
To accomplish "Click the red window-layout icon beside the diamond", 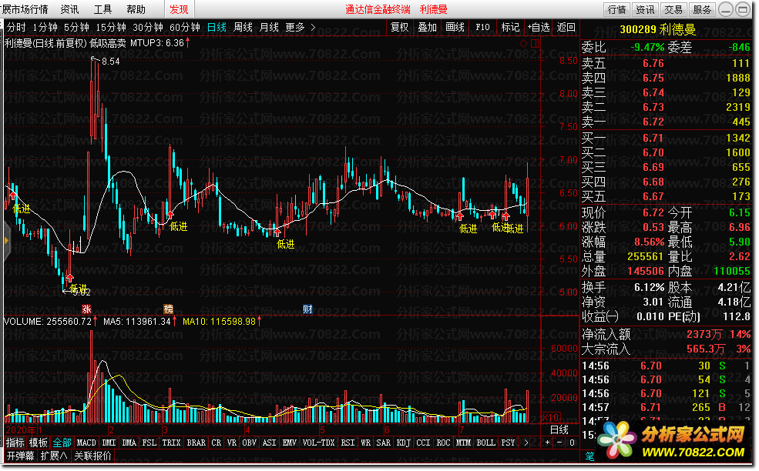I will click(535, 44).
